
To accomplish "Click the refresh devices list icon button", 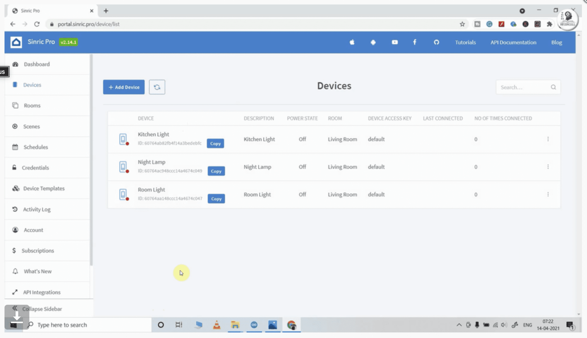I will (157, 87).
